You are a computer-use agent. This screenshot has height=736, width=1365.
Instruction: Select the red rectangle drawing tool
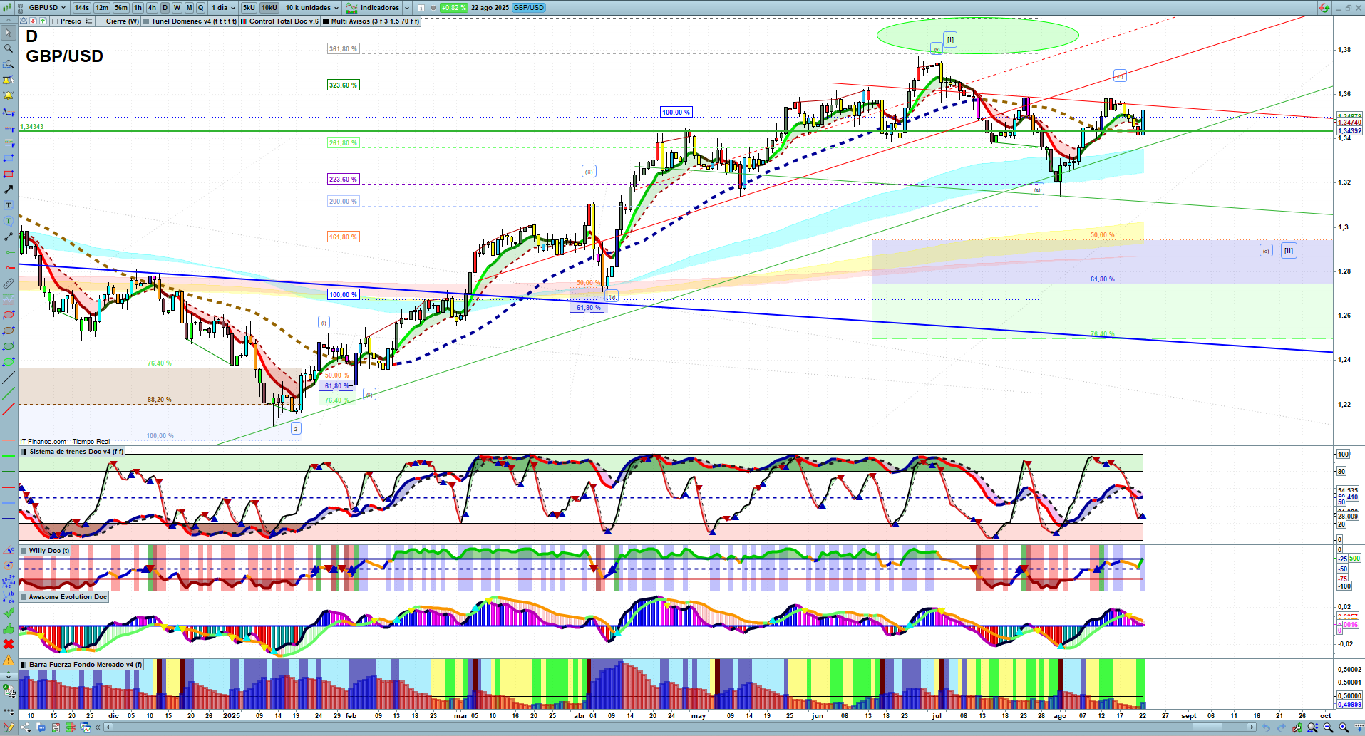point(9,174)
